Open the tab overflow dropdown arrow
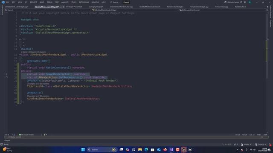 [265, 7]
